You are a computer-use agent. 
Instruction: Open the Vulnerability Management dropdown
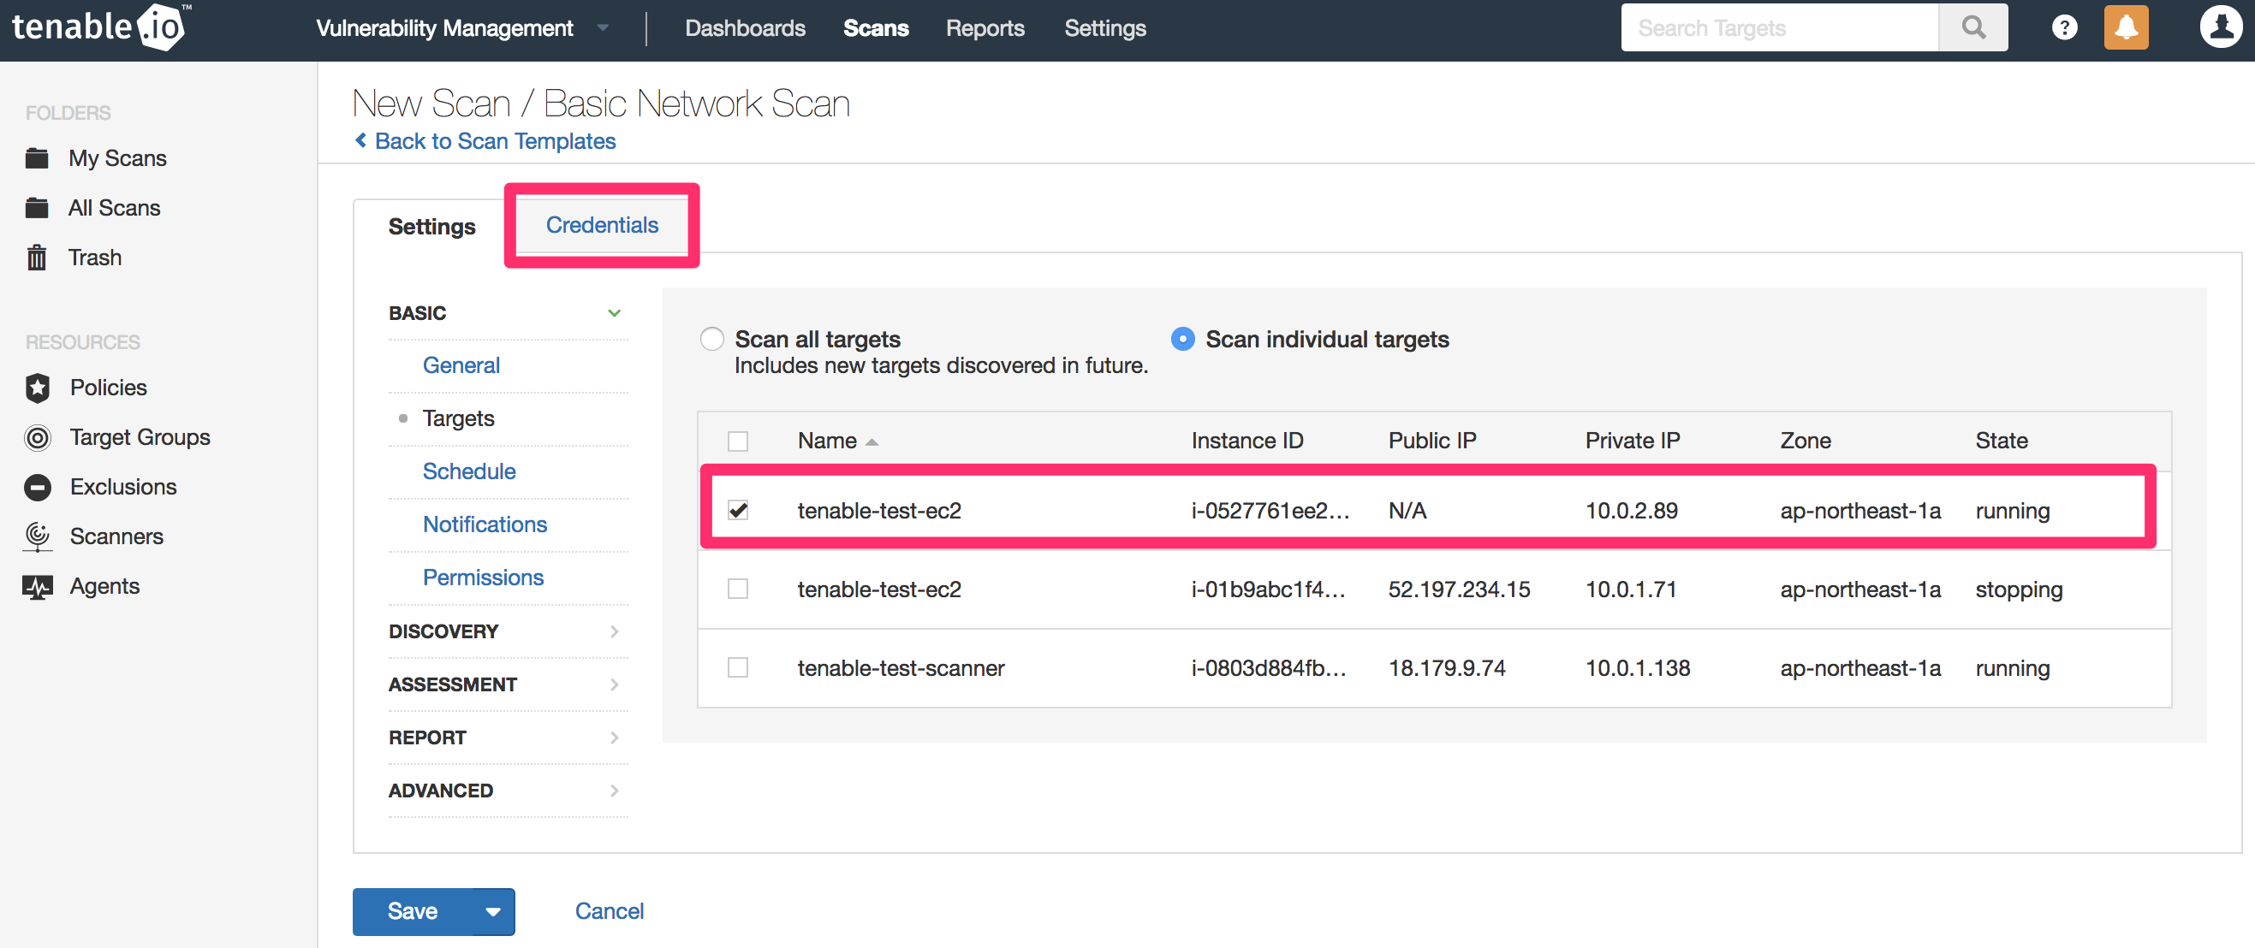(602, 27)
